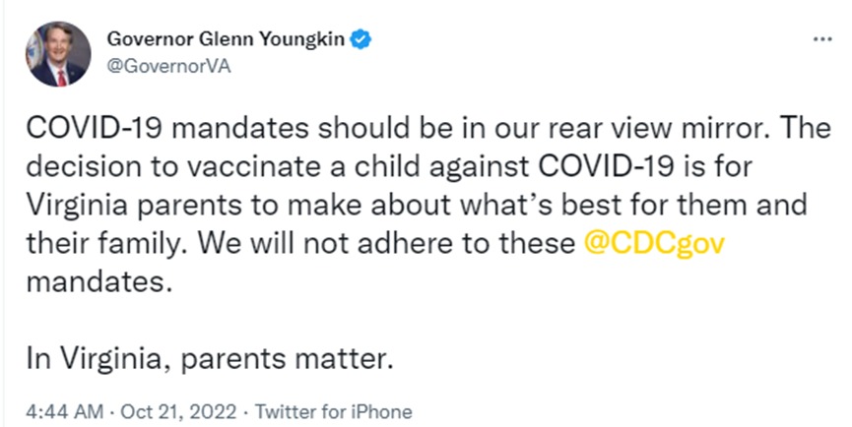This screenshot has width=852, height=427.
Task: Visit the @GovernorVA handle
Action: (x=169, y=66)
